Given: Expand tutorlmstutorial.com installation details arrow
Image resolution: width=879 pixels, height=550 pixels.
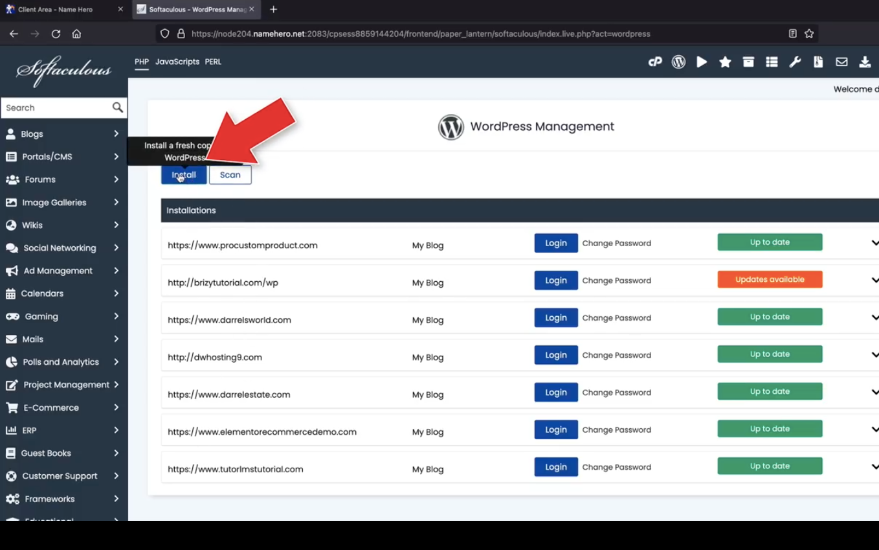Looking at the screenshot, I should click(874, 467).
